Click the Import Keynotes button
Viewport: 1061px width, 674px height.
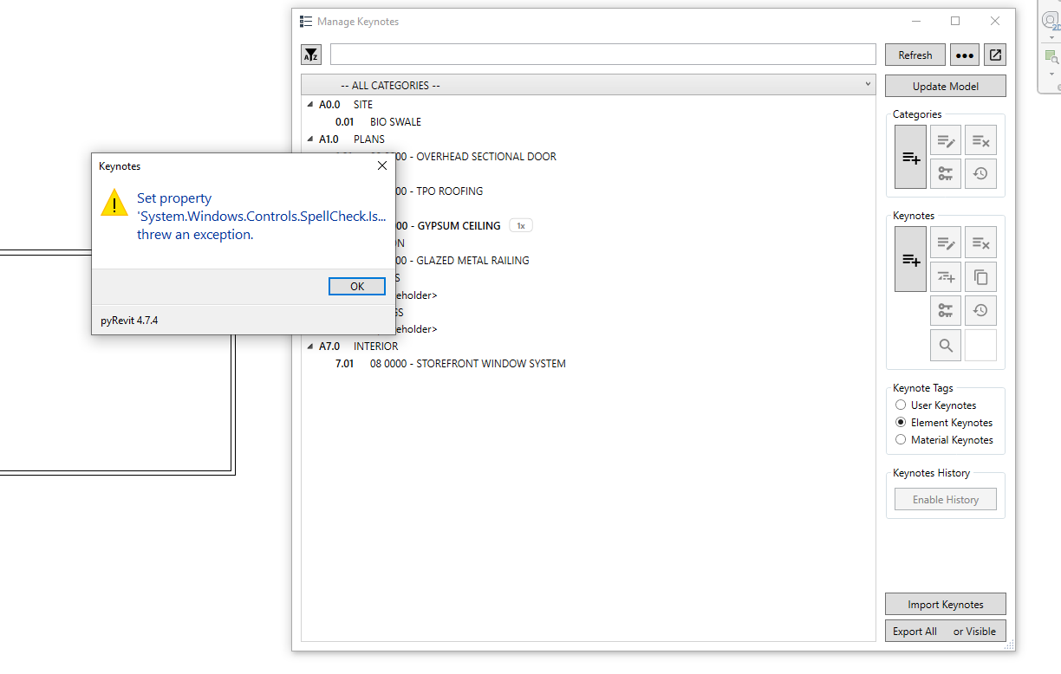click(x=945, y=604)
